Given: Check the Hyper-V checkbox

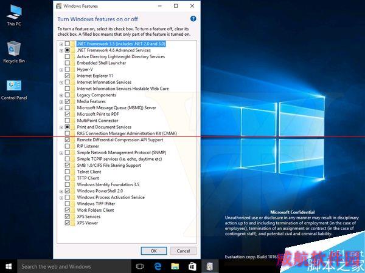Looking at the screenshot, I should click(68, 69).
